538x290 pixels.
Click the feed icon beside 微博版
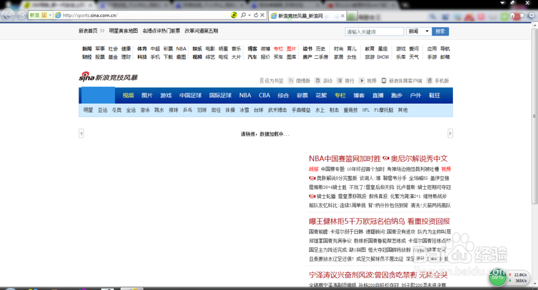(291, 81)
